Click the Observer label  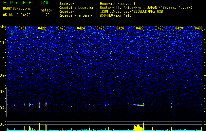pos(66,4)
